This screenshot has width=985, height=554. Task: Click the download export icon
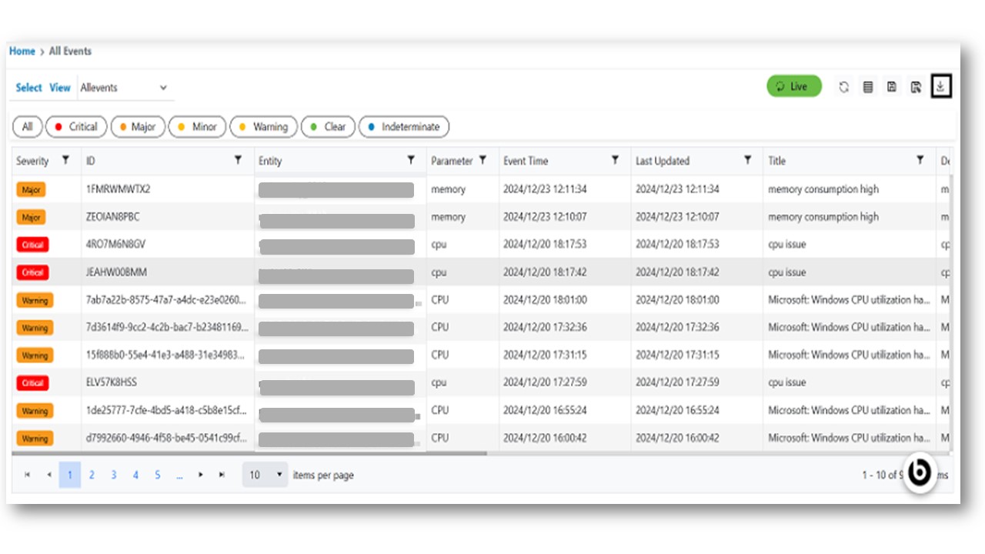click(940, 87)
